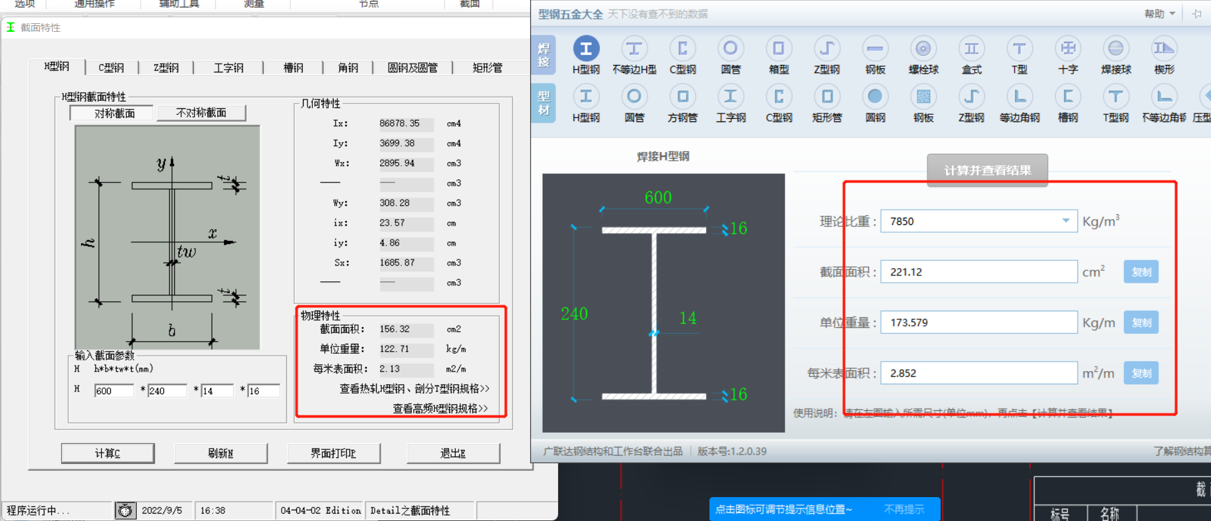
Task: Select 钢板 icon in 型材 row
Action: tap(923, 97)
